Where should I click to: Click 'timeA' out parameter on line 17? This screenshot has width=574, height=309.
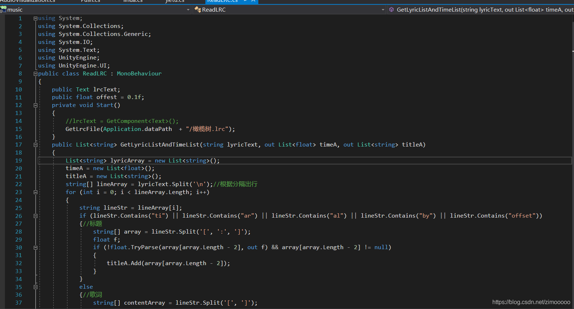click(x=328, y=145)
